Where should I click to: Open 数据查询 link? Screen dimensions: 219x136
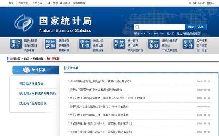[64, 45]
